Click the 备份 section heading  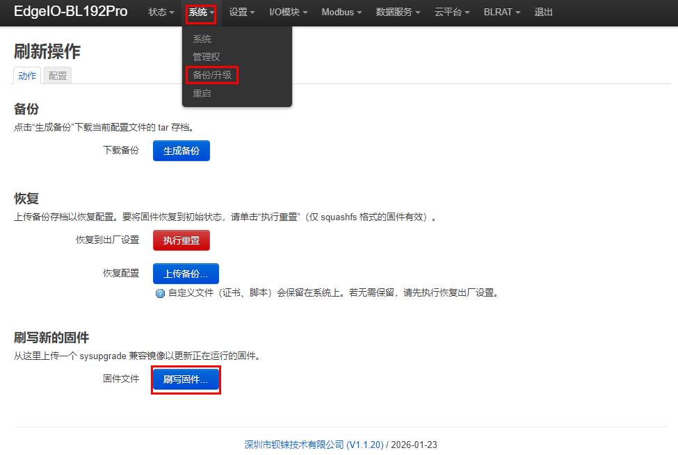click(26, 109)
